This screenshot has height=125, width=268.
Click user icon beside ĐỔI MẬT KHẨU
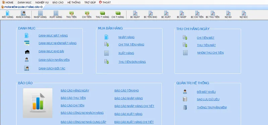[x=185, y=92]
